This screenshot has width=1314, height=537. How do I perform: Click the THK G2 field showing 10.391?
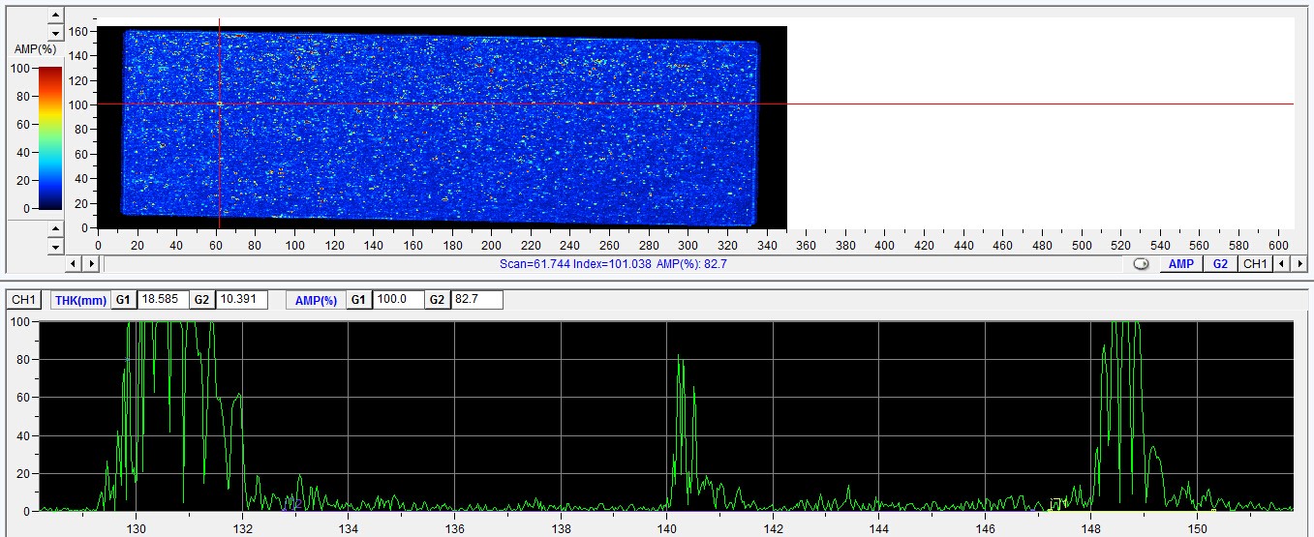pos(240,300)
